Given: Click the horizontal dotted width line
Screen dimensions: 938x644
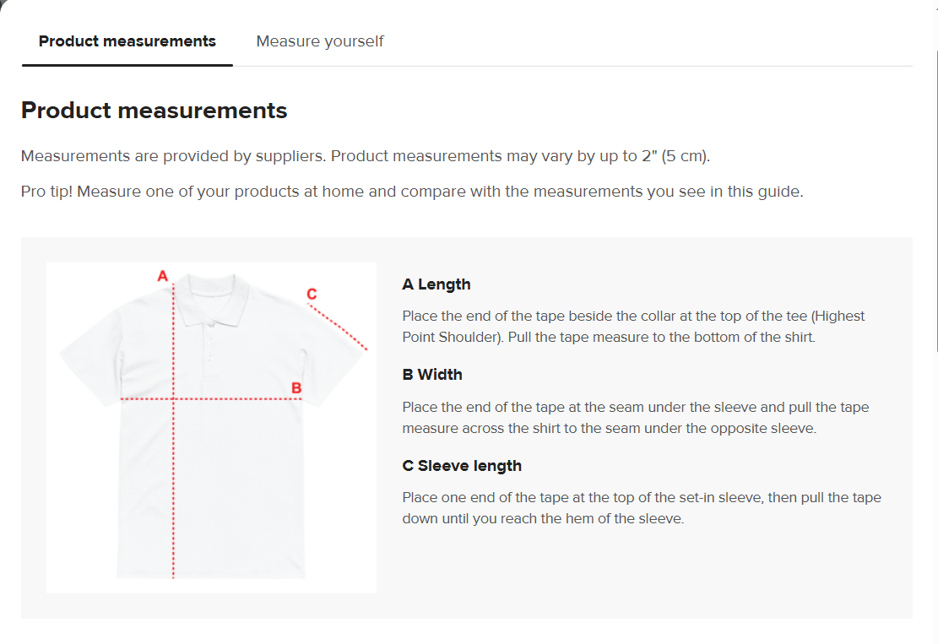Looking at the screenshot, I should 236,398.
